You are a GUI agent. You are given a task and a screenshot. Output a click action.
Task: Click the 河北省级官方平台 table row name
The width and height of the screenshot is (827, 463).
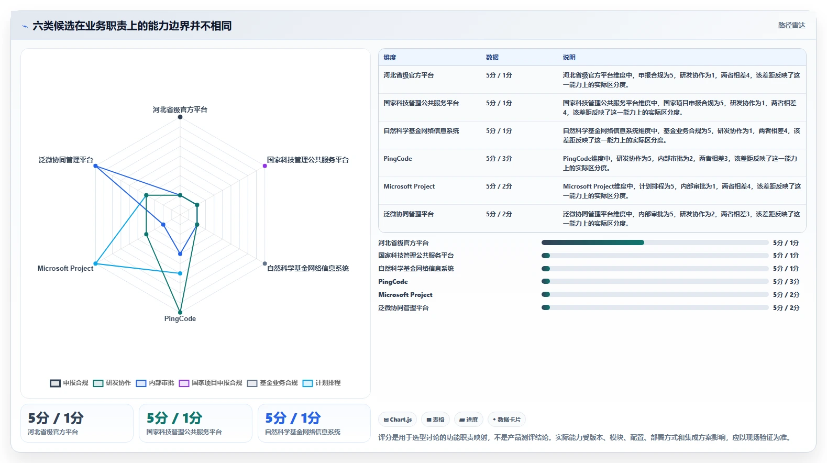pos(409,75)
